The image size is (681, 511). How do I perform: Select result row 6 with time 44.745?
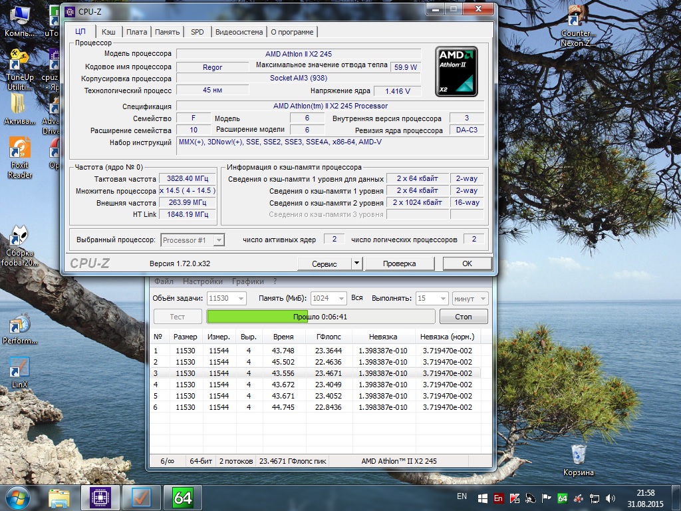[315, 407]
